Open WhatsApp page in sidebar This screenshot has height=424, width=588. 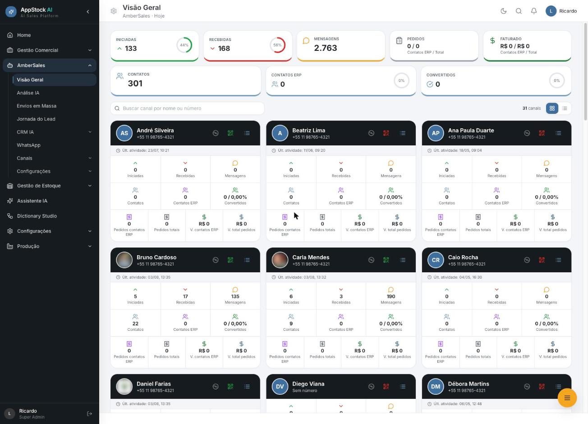coord(55,145)
